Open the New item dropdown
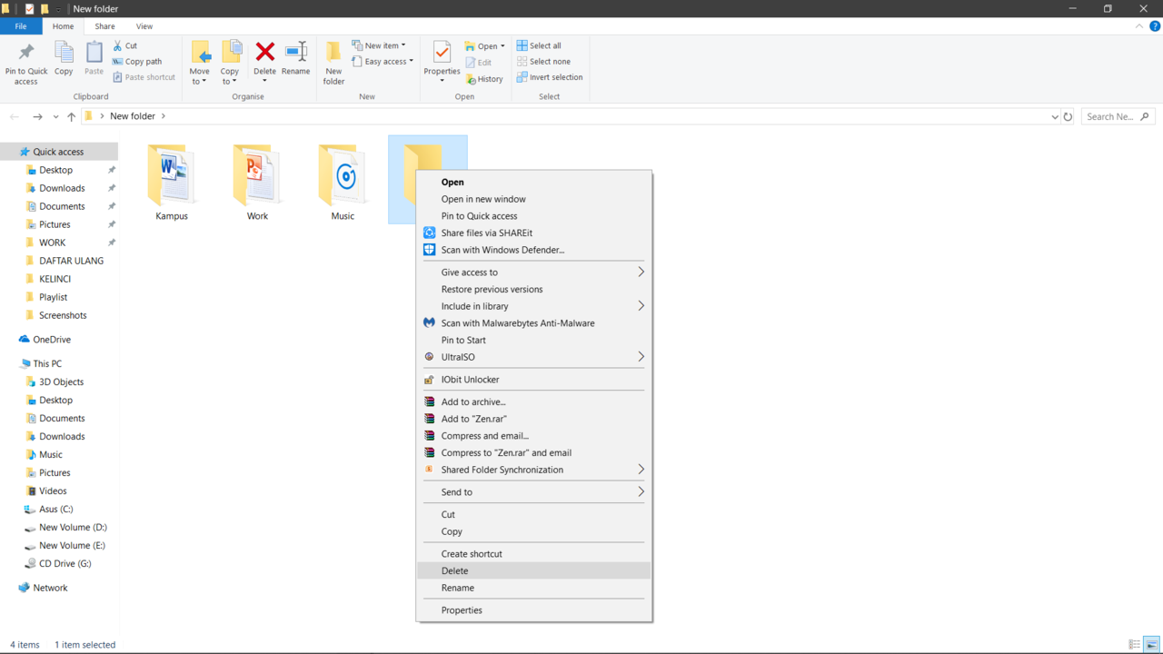The height and width of the screenshot is (654, 1163). pos(380,45)
